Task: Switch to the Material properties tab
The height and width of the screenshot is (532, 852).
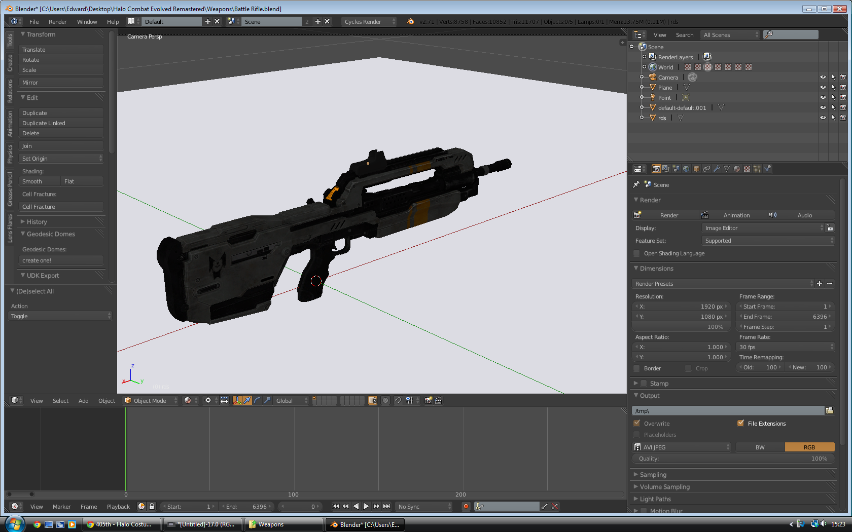Action: 737,169
